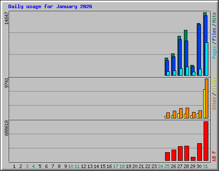Select day label "27" on the axis
The image size is (219, 171).
coord(180,166)
